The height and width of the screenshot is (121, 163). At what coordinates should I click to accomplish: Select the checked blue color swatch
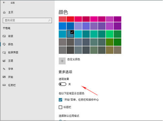pos(70,34)
